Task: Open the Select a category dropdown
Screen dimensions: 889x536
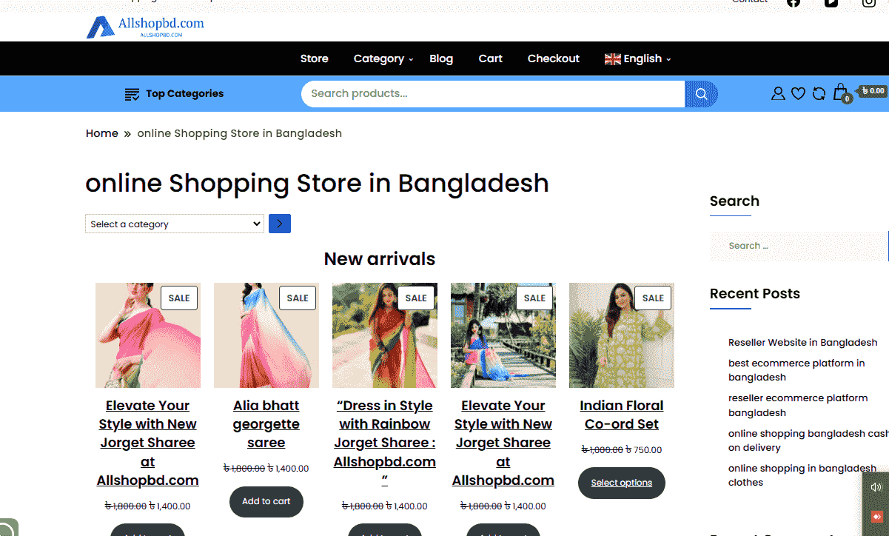Action: (175, 224)
